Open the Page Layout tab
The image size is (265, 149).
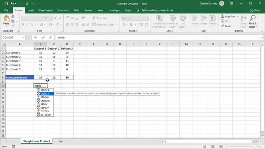point(46,10)
